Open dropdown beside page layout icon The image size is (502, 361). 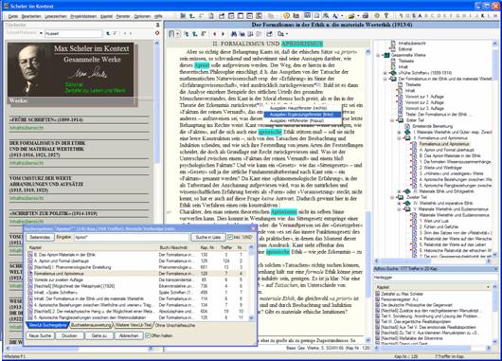tap(178, 33)
